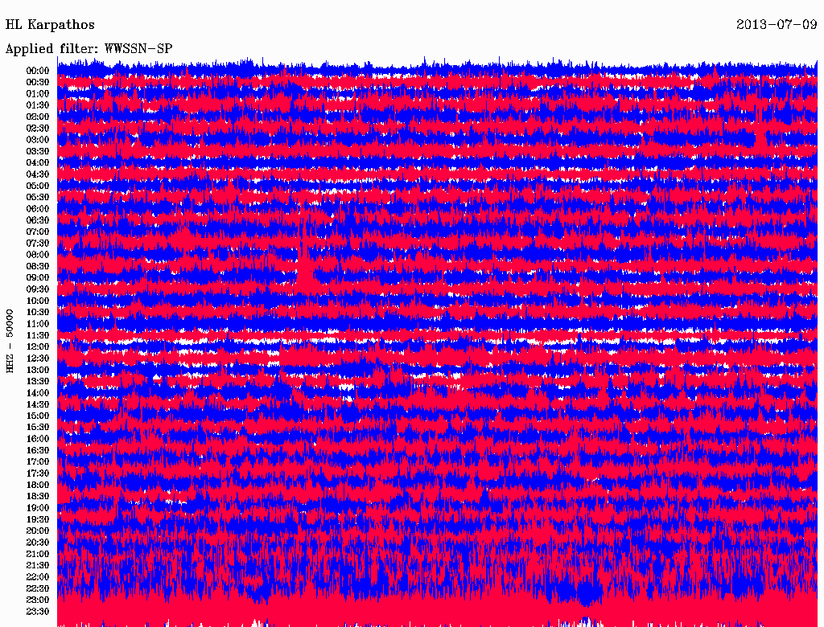The image size is (824, 627).
Task: Click the 14:30 time label
Action: (38, 405)
